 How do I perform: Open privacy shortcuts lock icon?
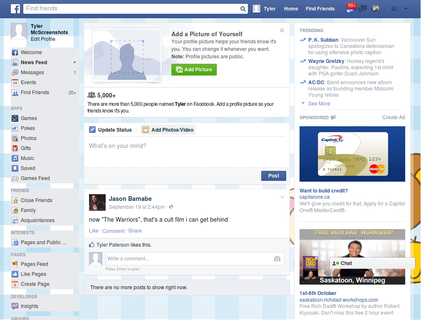coord(394,9)
